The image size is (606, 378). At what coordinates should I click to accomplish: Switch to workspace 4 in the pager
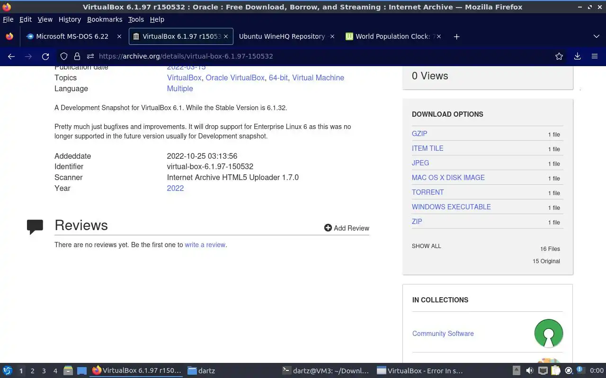click(55, 371)
